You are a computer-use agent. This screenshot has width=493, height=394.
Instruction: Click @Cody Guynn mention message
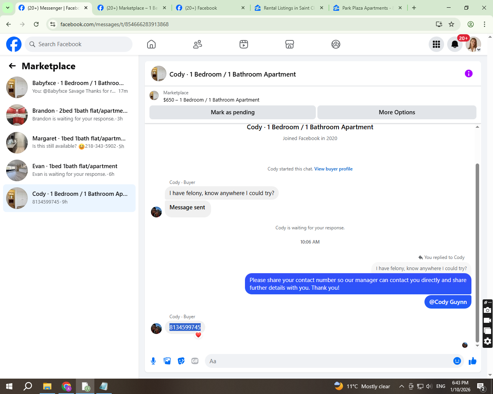[x=448, y=302]
